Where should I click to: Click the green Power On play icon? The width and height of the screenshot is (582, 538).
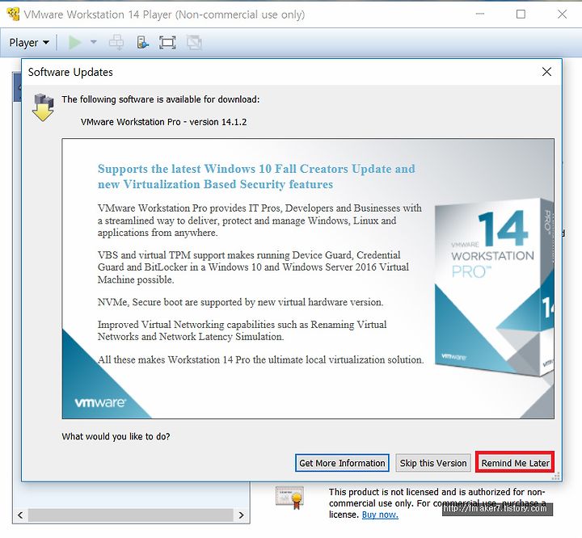click(75, 43)
